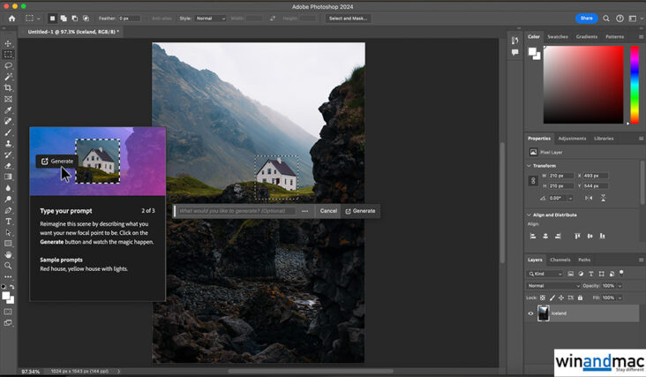Open the Style dropdown set to Normal
646x377 pixels.
pos(210,18)
